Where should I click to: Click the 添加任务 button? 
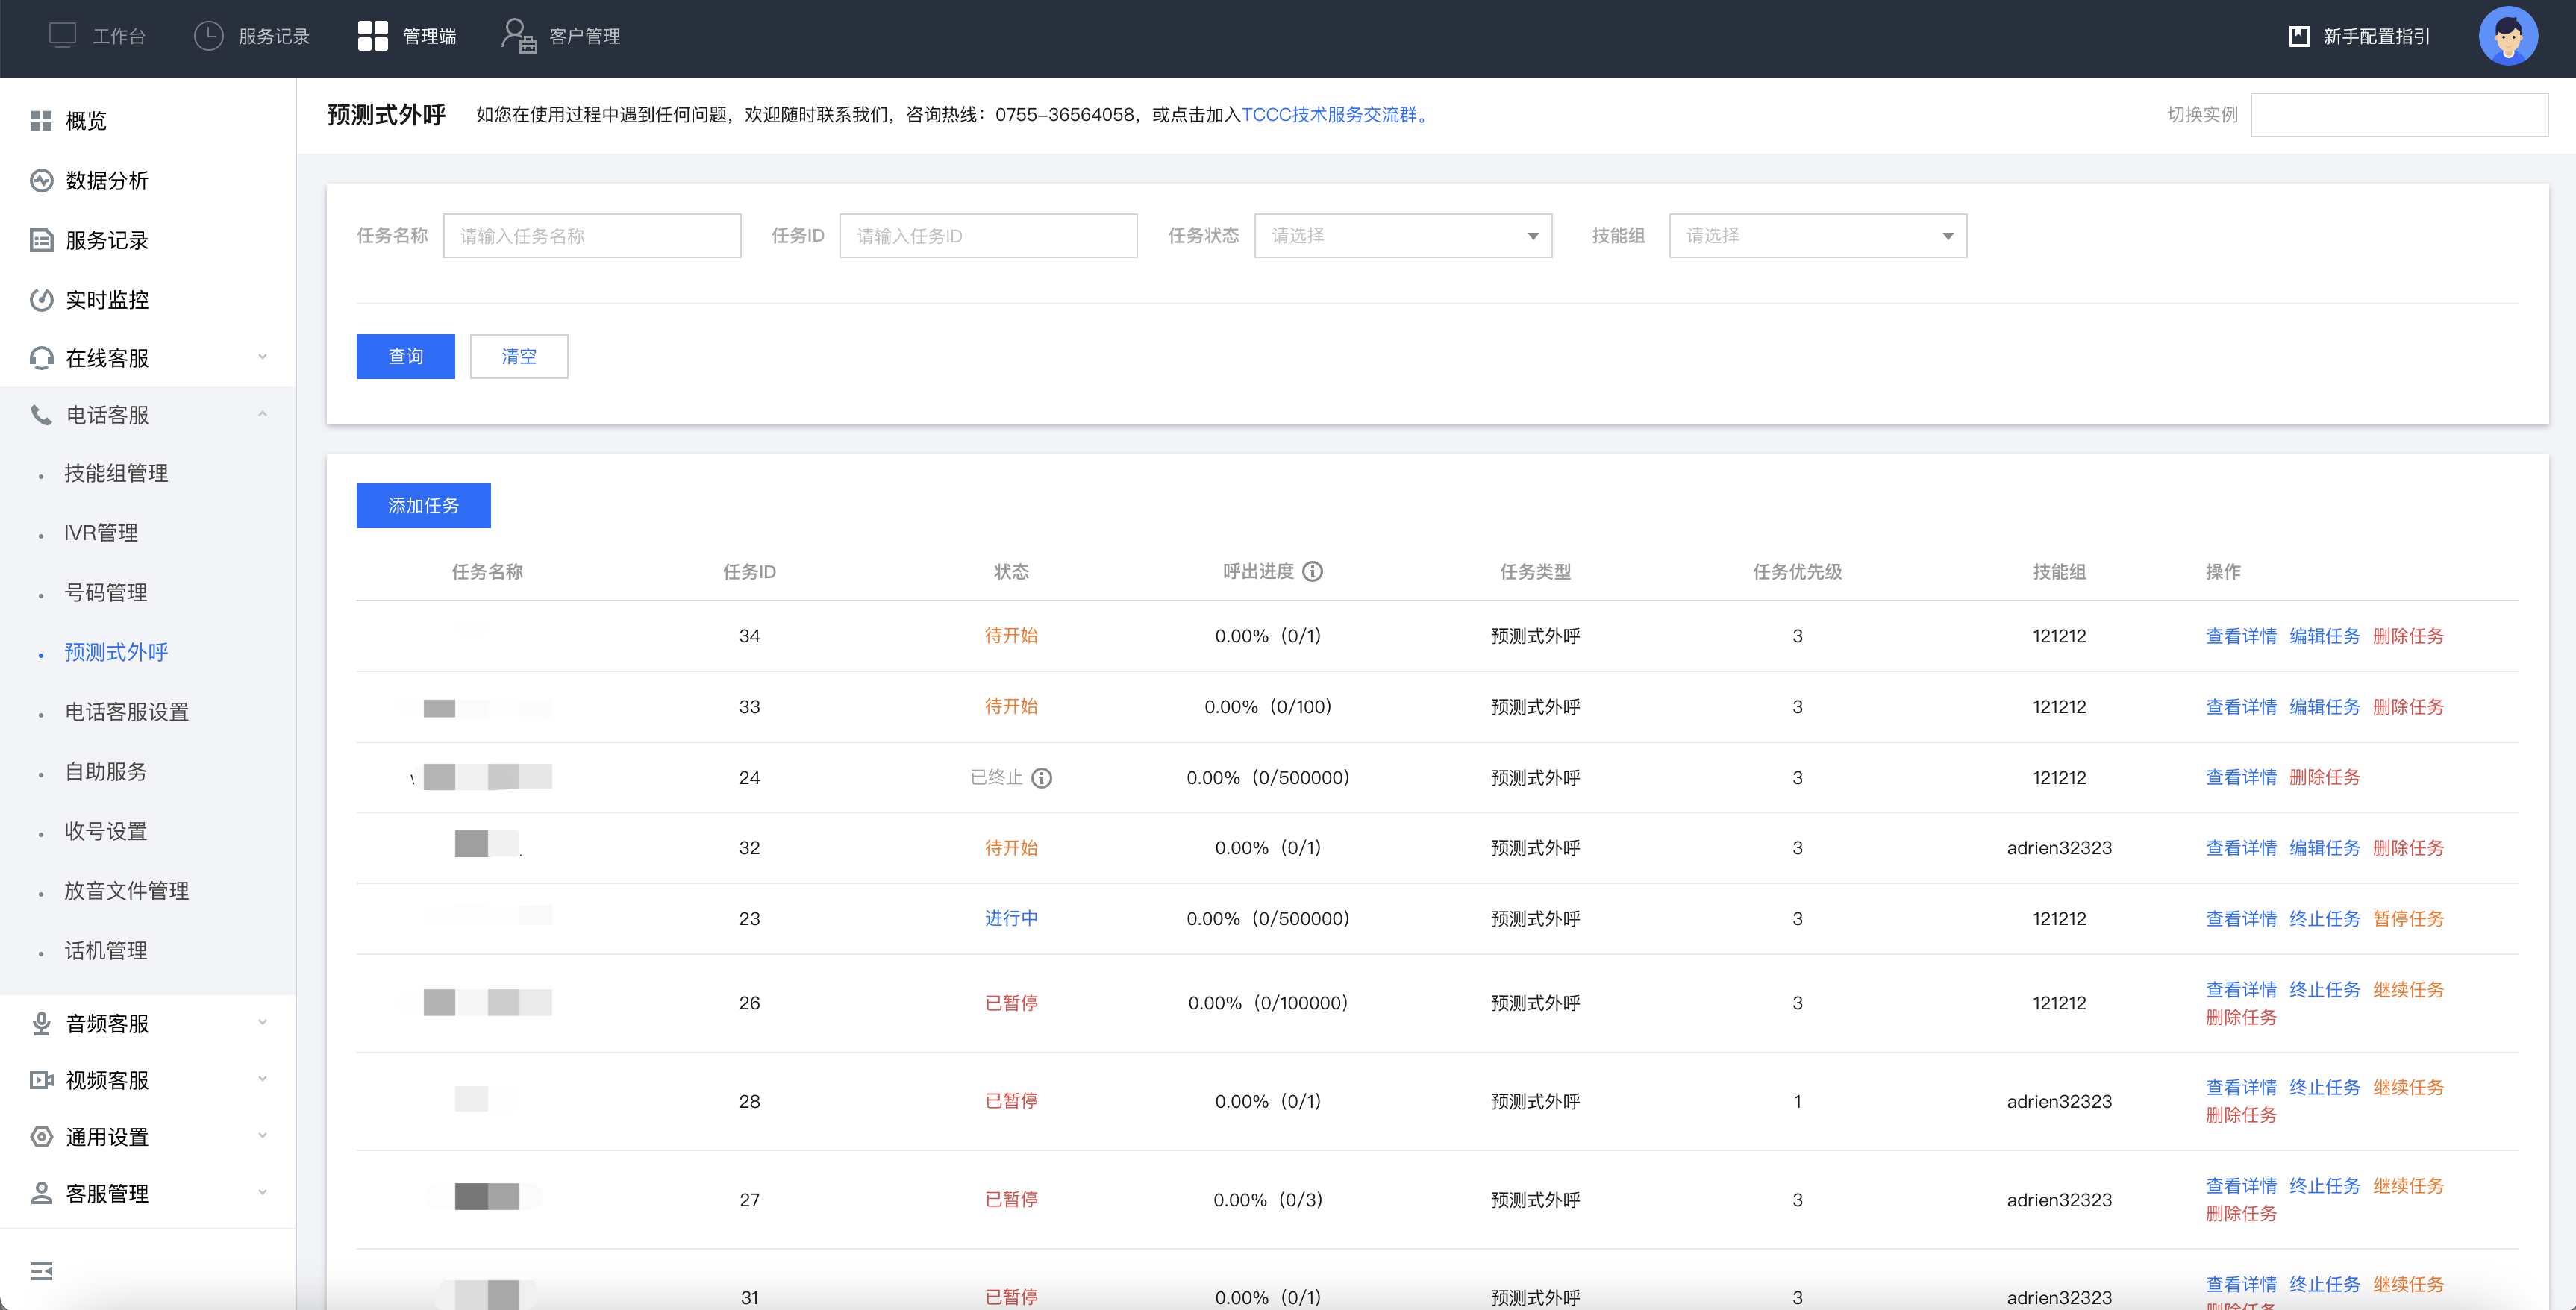pyautogui.click(x=423, y=506)
